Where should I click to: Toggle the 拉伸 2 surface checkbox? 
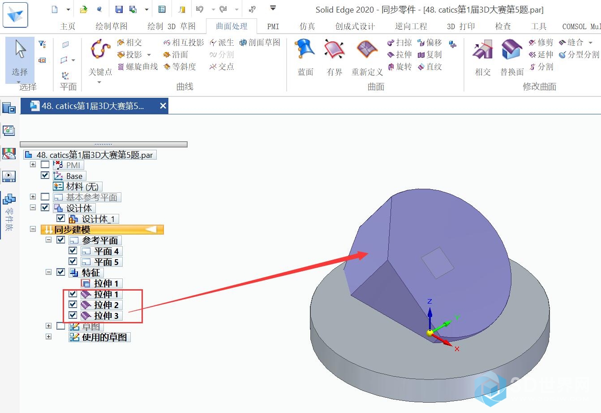(x=73, y=304)
